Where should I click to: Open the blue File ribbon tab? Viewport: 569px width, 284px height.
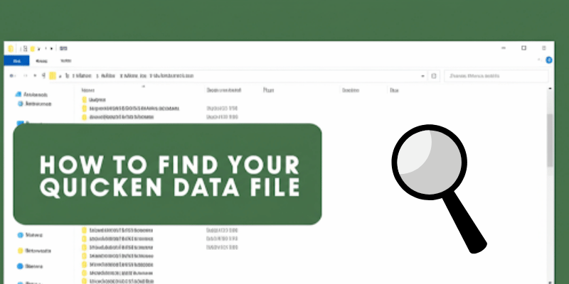[16, 61]
